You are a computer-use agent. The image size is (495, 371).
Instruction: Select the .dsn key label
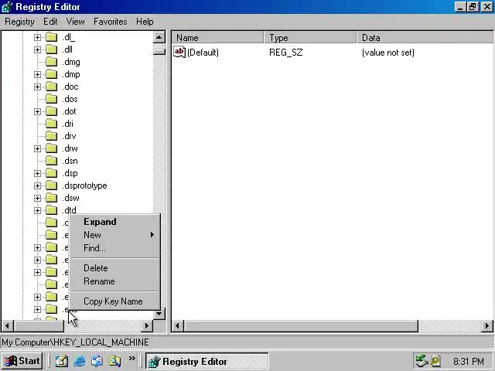[70, 161]
